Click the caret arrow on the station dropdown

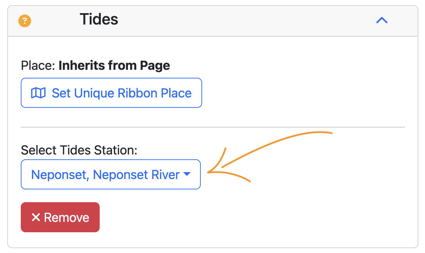[187, 175]
